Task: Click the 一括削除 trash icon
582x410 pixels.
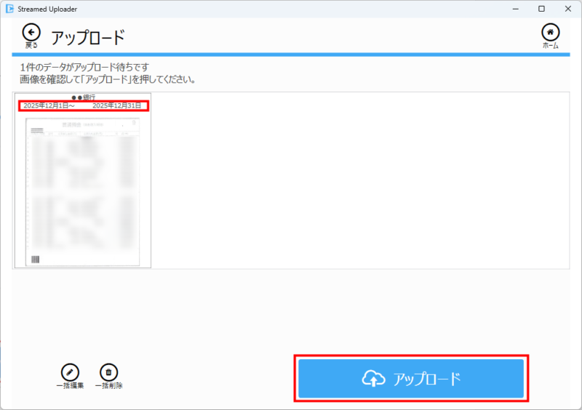Action: coord(108,372)
